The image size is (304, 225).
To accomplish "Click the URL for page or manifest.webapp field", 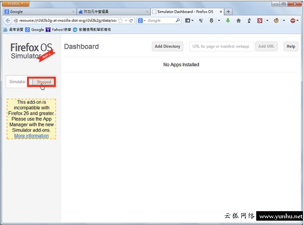I will pos(221,46).
